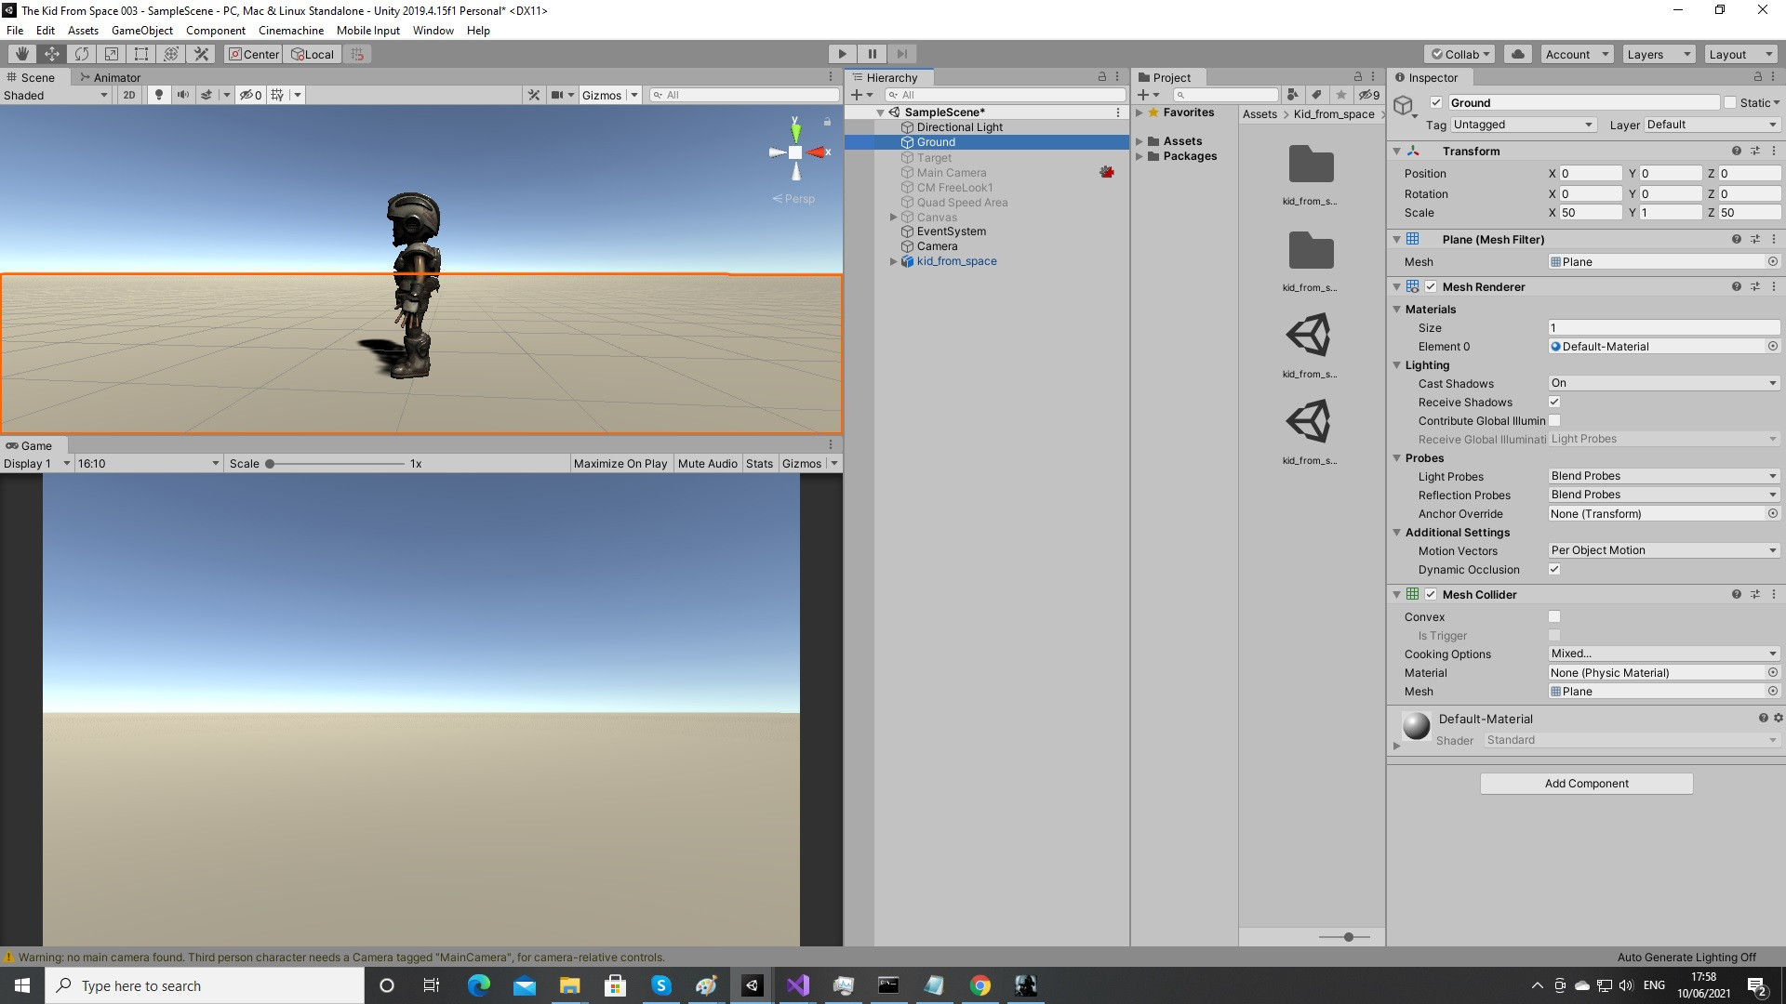Screen dimensions: 1786x1004
Task: Open the cloud services button
Action: point(1518,54)
